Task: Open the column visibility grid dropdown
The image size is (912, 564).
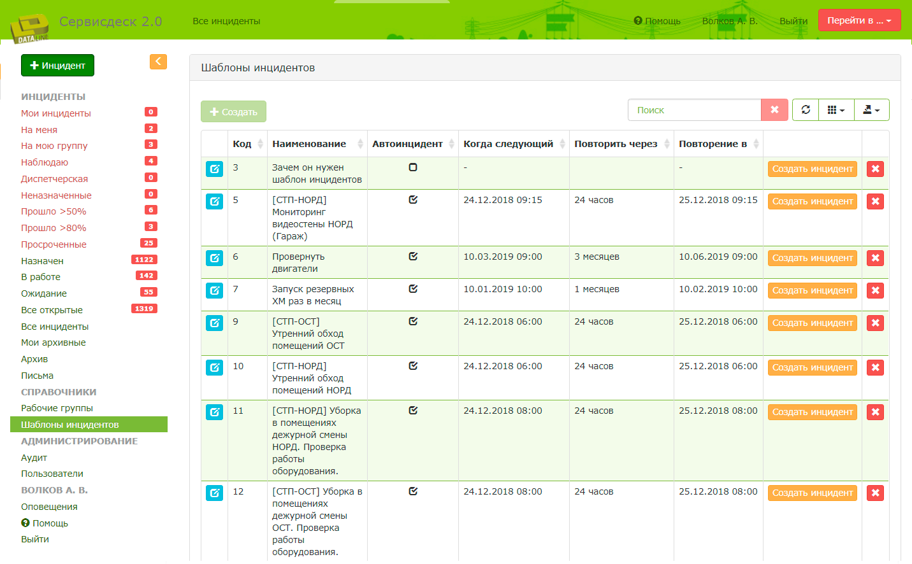Action: (836, 109)
